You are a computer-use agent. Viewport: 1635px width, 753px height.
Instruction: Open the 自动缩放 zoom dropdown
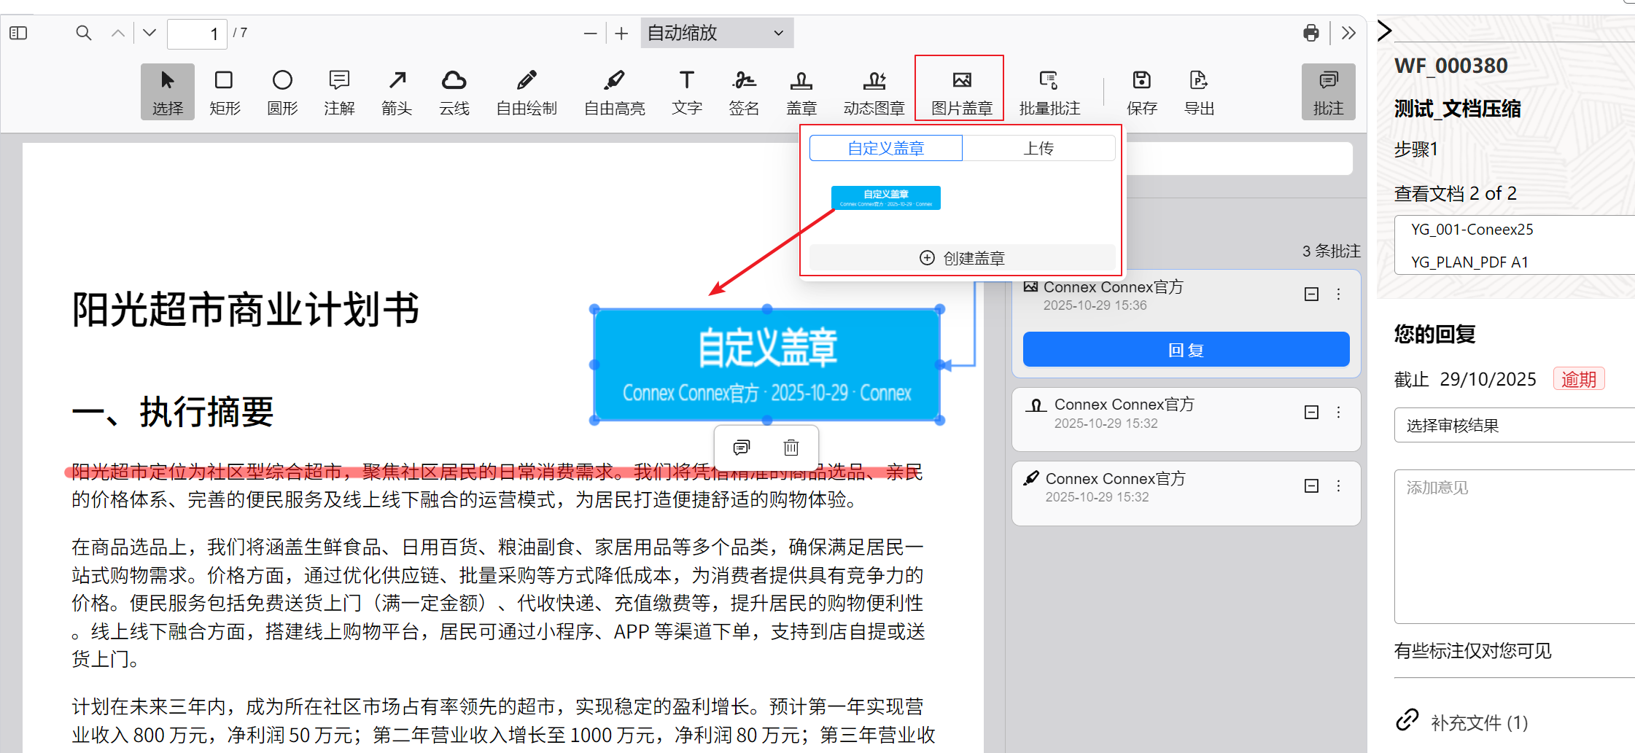coord(716,33)
